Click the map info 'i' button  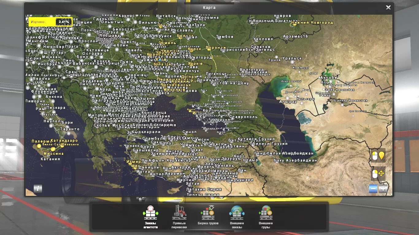click(38, 188)
